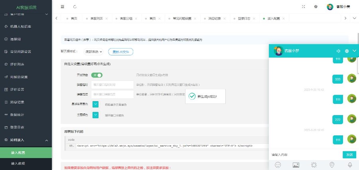Click the location pin icon in chat widget

[332, 165]
